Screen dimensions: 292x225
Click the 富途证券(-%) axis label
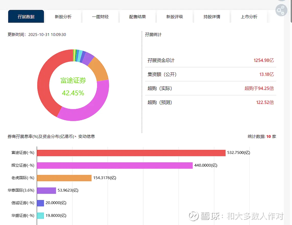click(23, 153)
